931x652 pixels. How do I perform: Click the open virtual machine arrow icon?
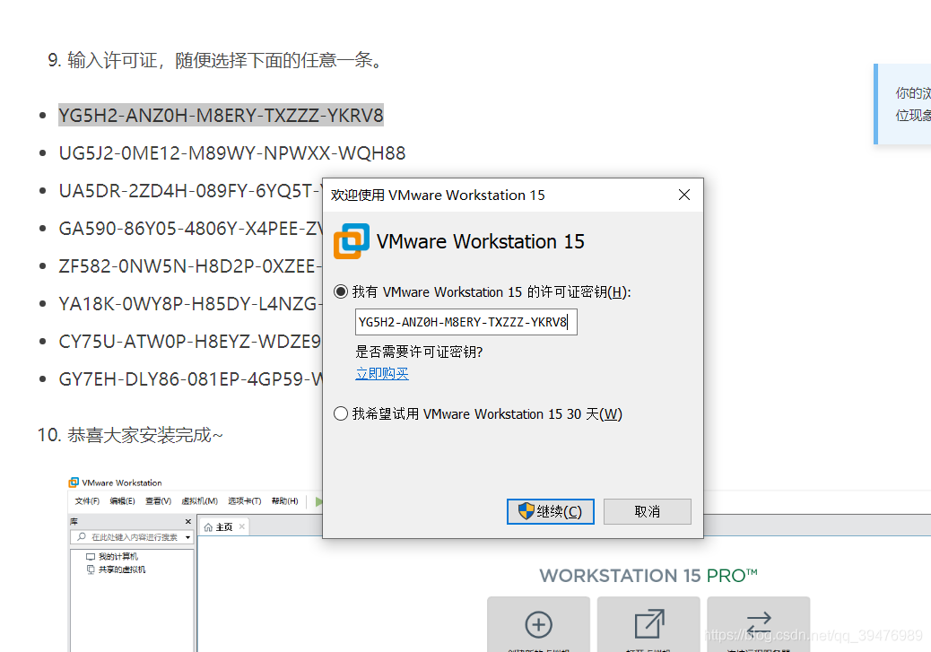coord(649,623)
